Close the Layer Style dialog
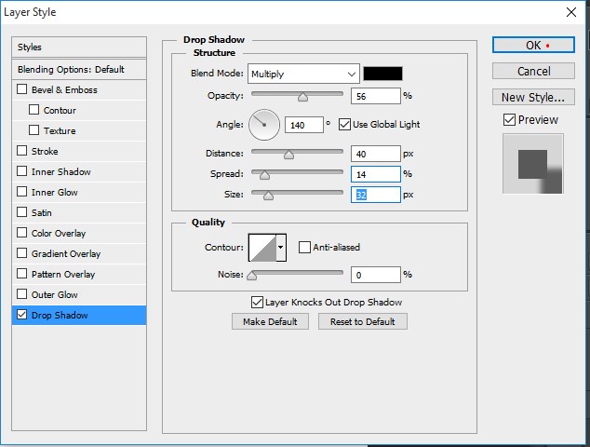 (x=571, y=12)
